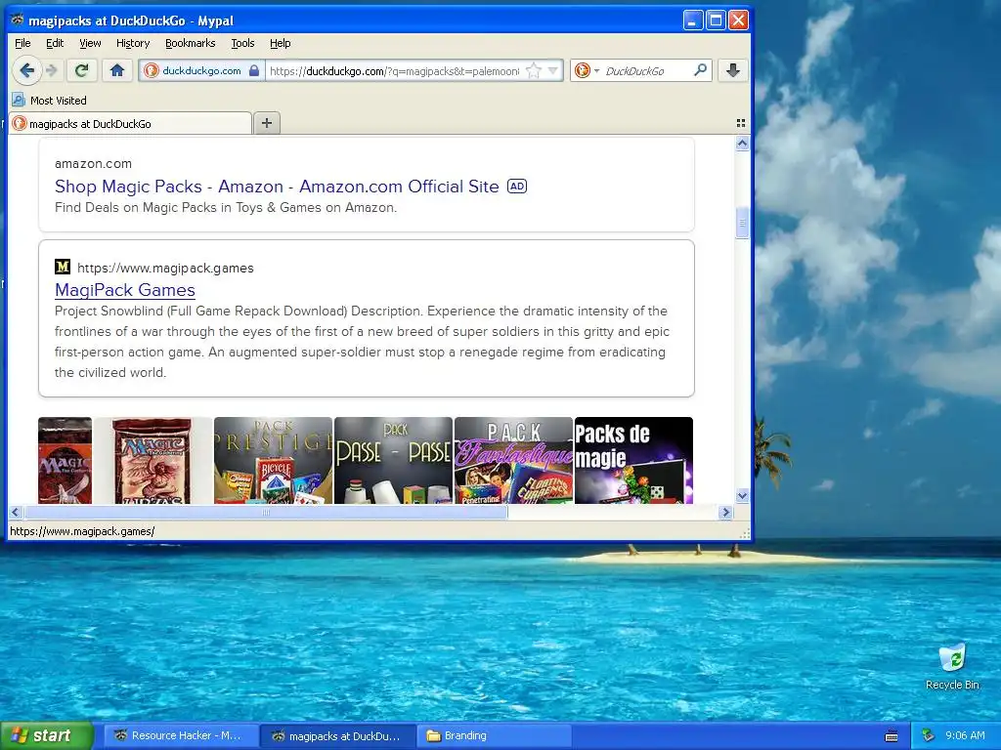This screenshot has width=1001, height=750.
Task: Open the Downloads arrow button
Action: (x=733, y=70)
